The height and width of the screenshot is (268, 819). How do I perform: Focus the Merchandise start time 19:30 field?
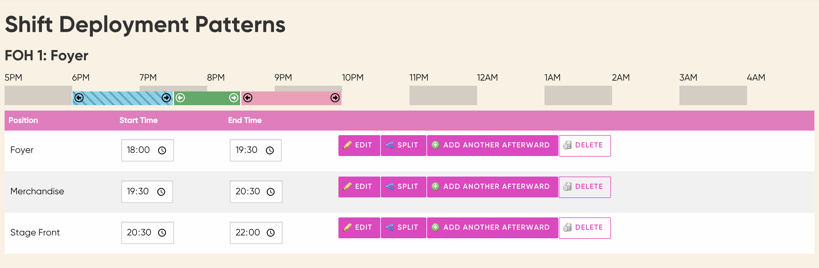147,191
